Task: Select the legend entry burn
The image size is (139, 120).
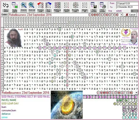Action: click(x=4, y=107)
